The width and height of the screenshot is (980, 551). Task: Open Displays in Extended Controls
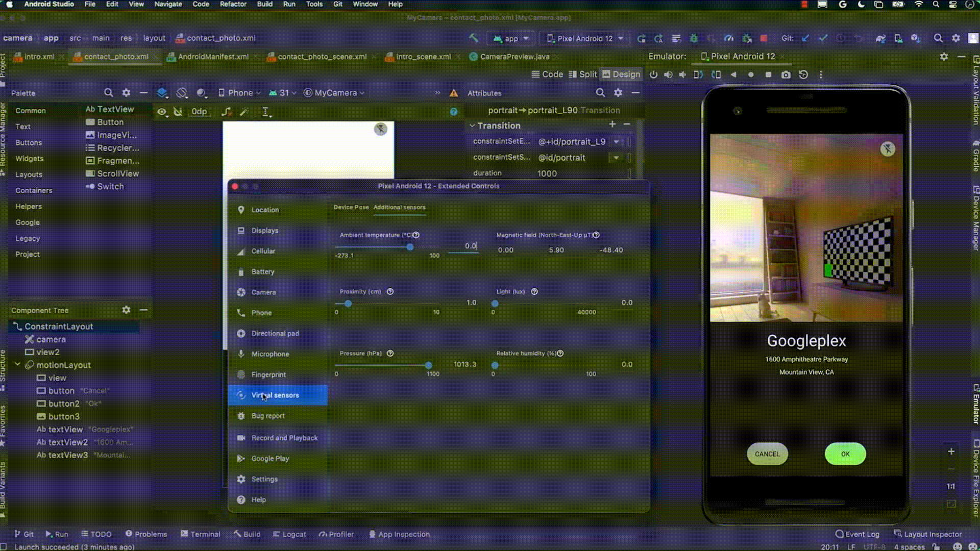(x=278, y=231)
